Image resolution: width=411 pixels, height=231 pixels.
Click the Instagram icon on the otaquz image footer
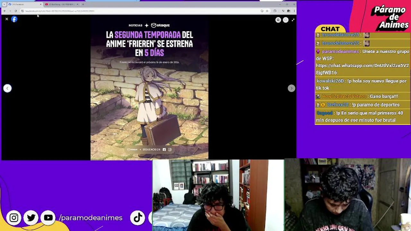170,150
